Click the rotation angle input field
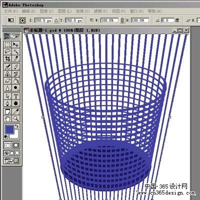200x200 pixels. coord(167,20)
